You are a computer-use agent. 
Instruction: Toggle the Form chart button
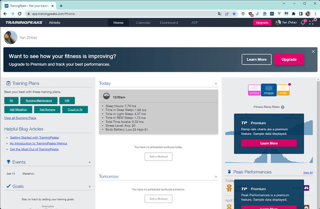pos(283,90)
